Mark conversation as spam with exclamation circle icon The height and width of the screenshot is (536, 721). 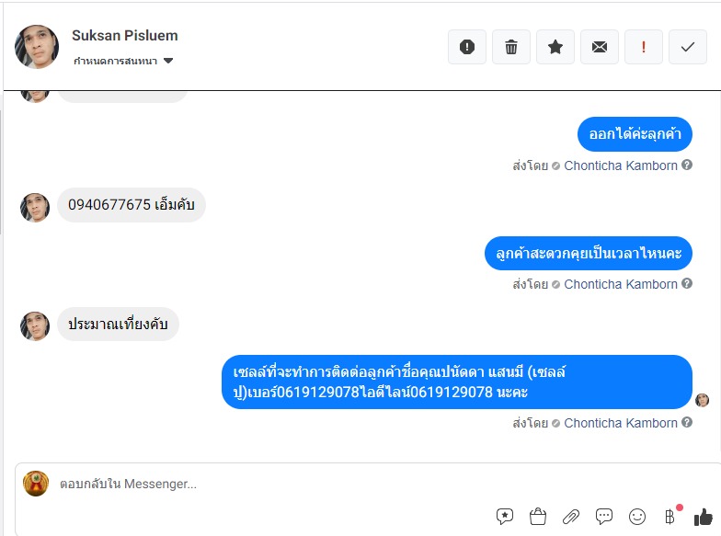(467, 47)
